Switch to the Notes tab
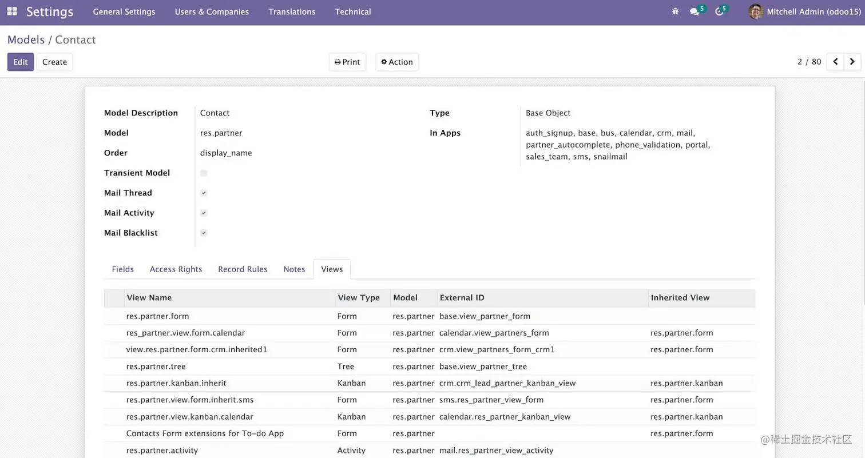This screenshot has width=865, height=458. 294,269
